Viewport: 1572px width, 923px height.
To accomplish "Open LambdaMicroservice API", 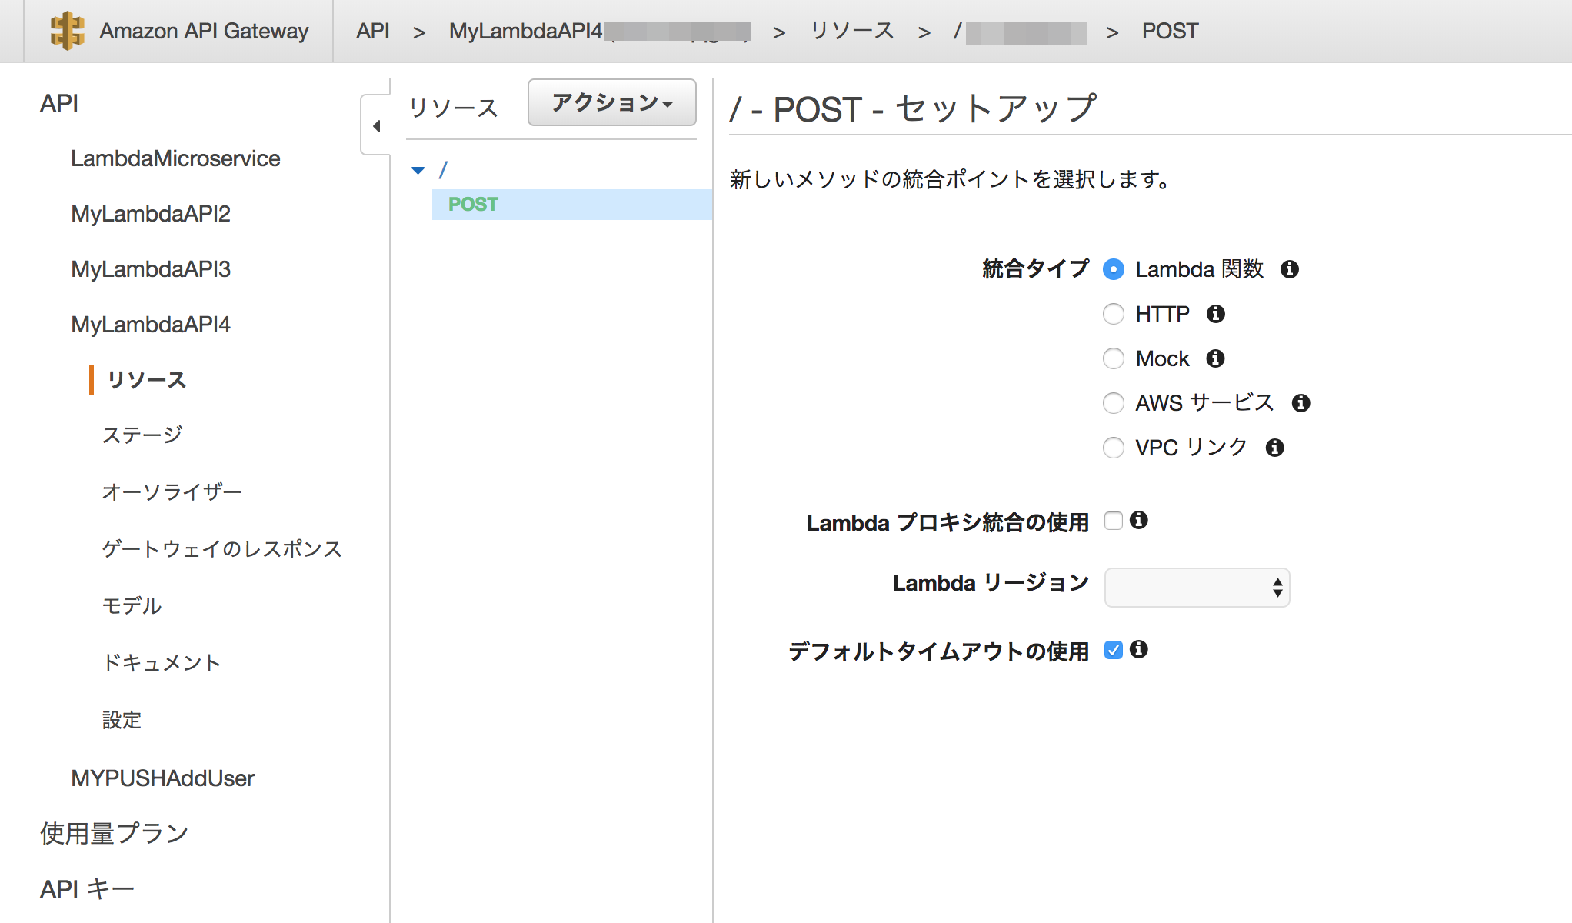I will click(175, 158).
